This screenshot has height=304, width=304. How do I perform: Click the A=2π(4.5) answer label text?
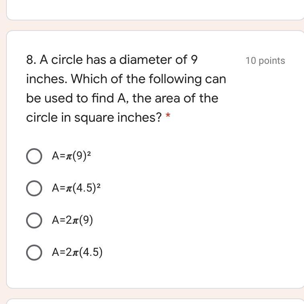pos(77,252)
